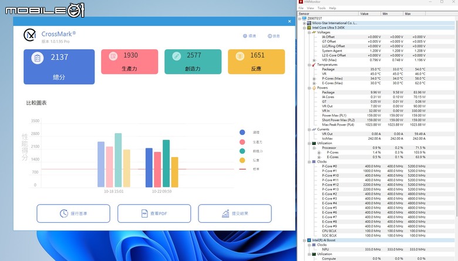This screenshot has width=458, height=261.
Task: Click the thermometer icon beside Temperatures
Action: click(314, 65)
